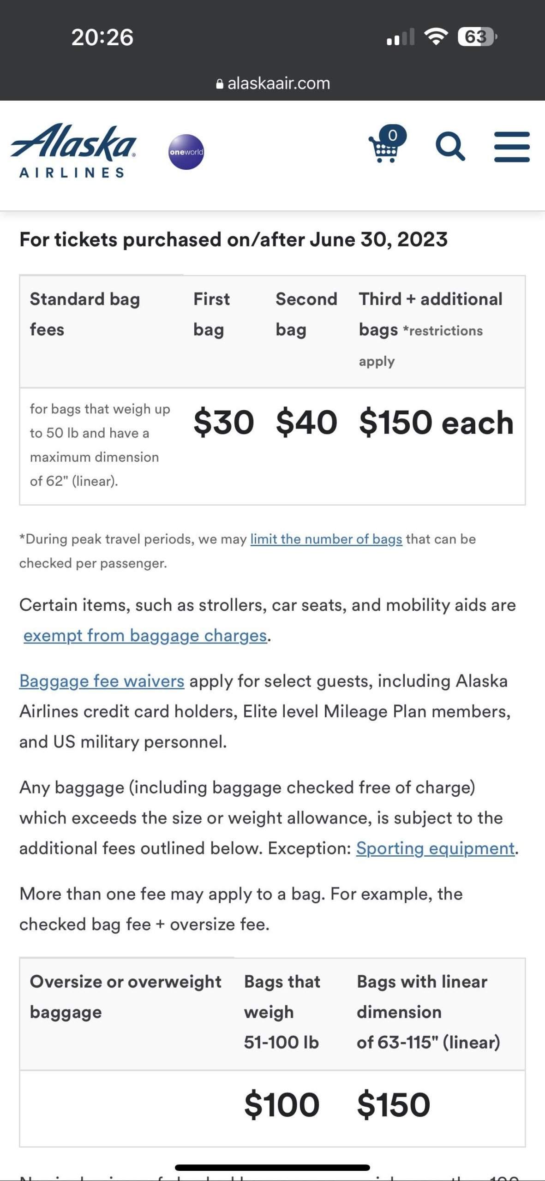Open the Alaska Airlines home logo
This screenshot has width=545, height=1181.
74,151
